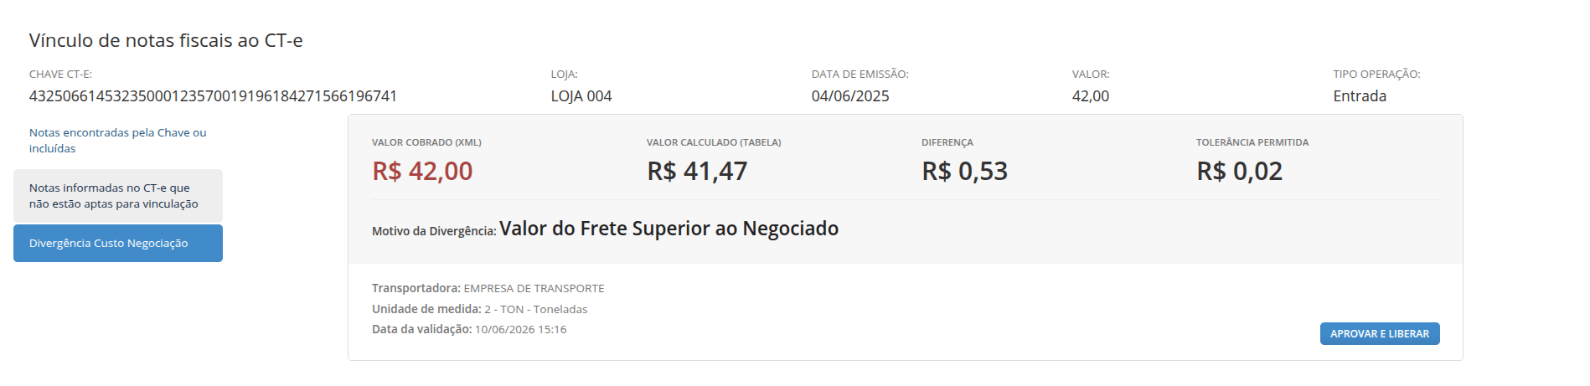
Task: Click the R$ 0,53 difference value
Action: [x=964, y=171]
